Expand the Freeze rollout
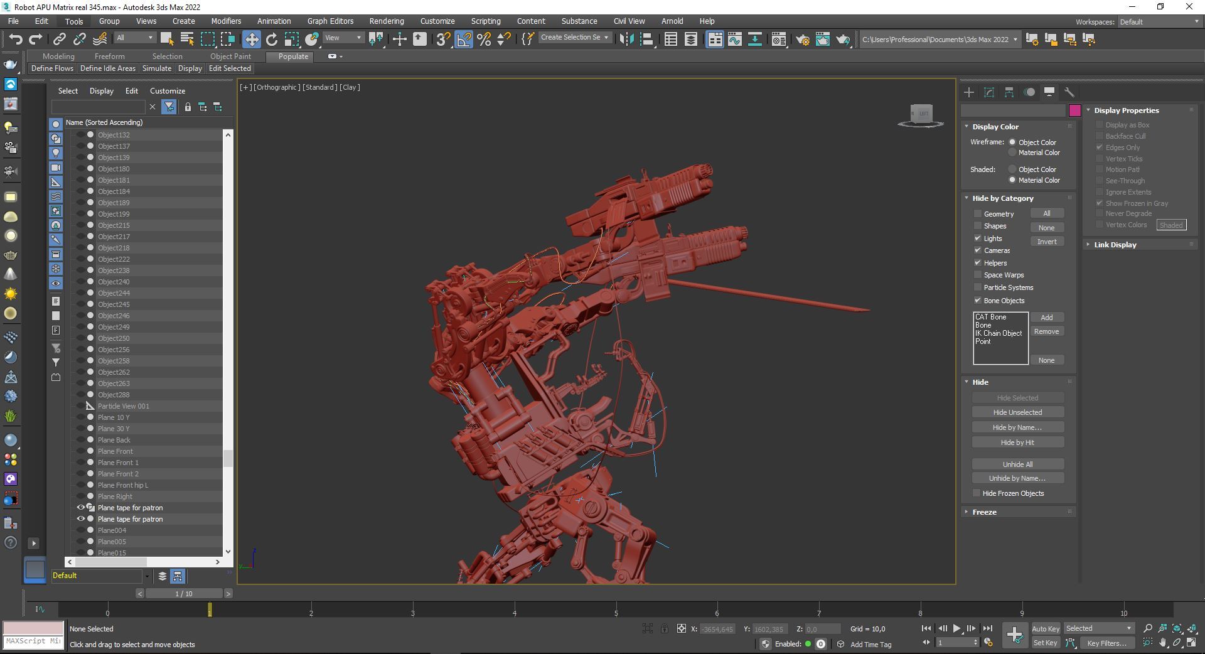The height and width of the screenshot is (654, 1205). pos(984,512)
